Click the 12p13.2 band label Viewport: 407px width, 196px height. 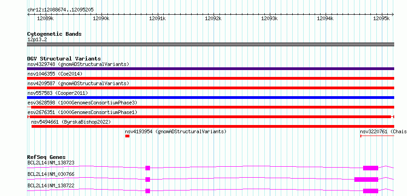[x=37, y=40]
